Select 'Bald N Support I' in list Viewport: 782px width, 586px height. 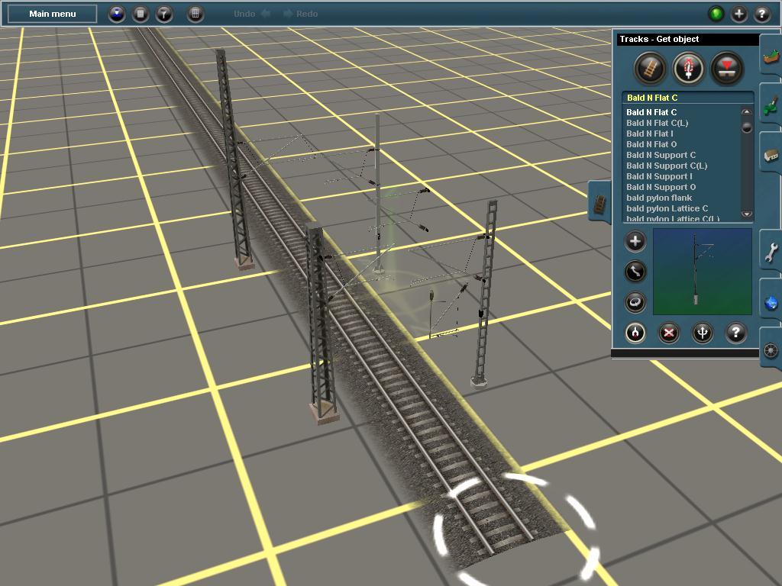point(659,176)
